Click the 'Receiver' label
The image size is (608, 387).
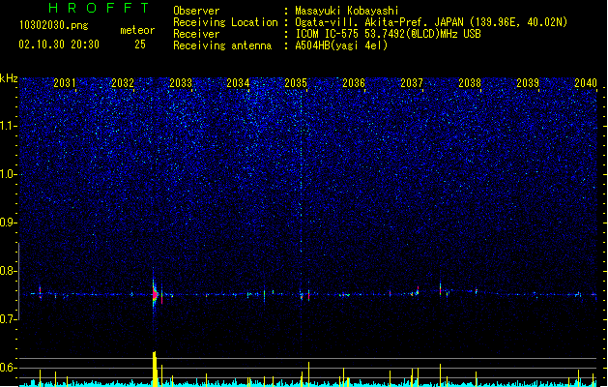tap(196, 34)
